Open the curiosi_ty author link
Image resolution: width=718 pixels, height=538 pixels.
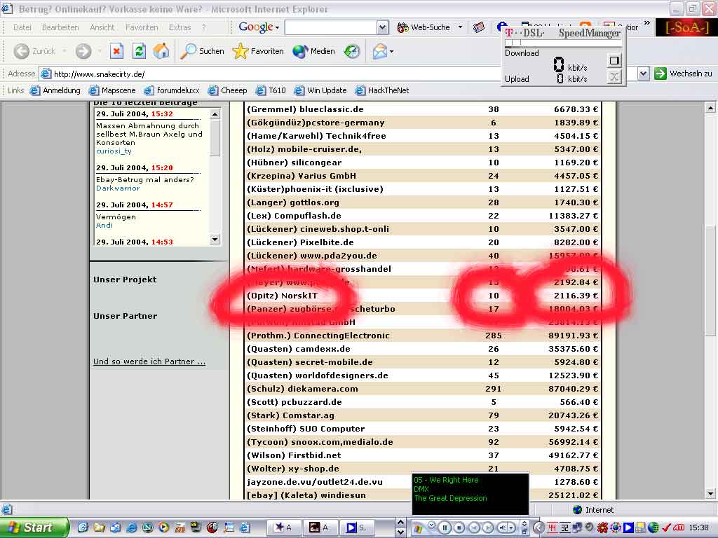coord(114,151)
